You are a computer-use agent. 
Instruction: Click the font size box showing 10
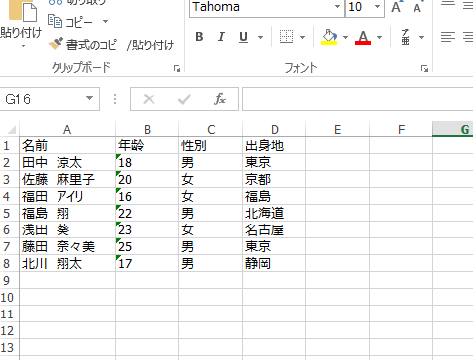[x=359, y=7]
